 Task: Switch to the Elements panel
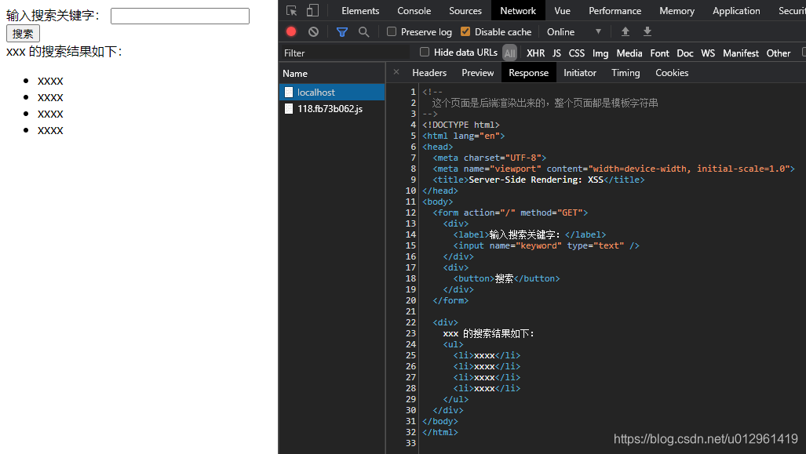point(360,11)
